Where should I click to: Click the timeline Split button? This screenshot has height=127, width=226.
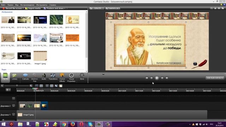coord(52,86)
